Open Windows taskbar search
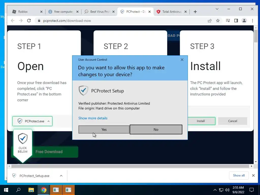The image size is (260, 195). coord(18,190)
